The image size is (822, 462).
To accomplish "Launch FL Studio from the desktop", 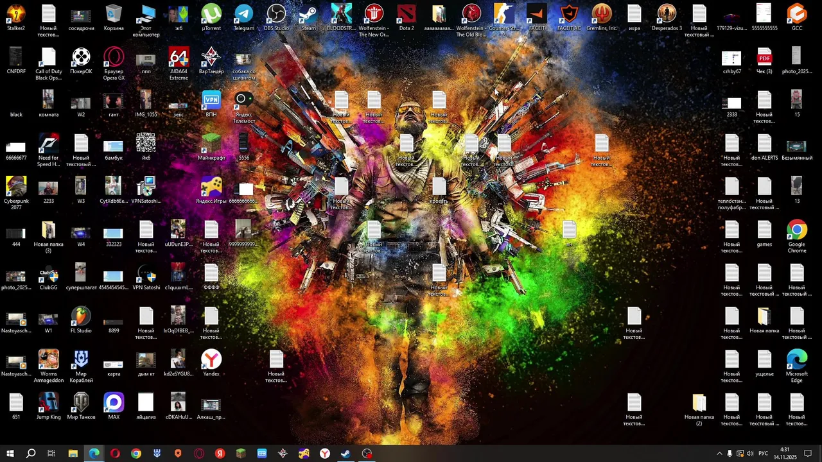I will pyautogui.click(x=81, y=320).
